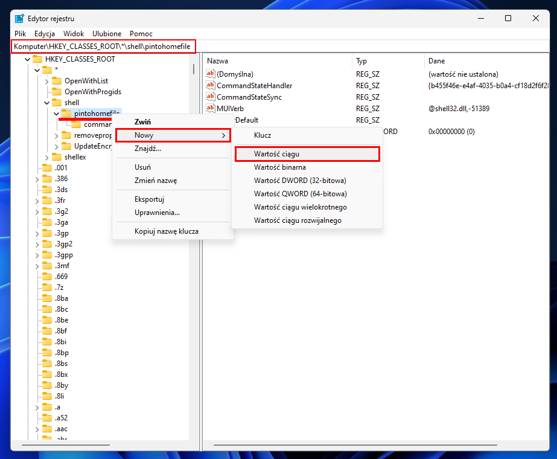The width and height of the screenshot is (557, 459).
Task: Select Wartość binarna in submenu
Action: pyautogui.click(x=307, y=167)
